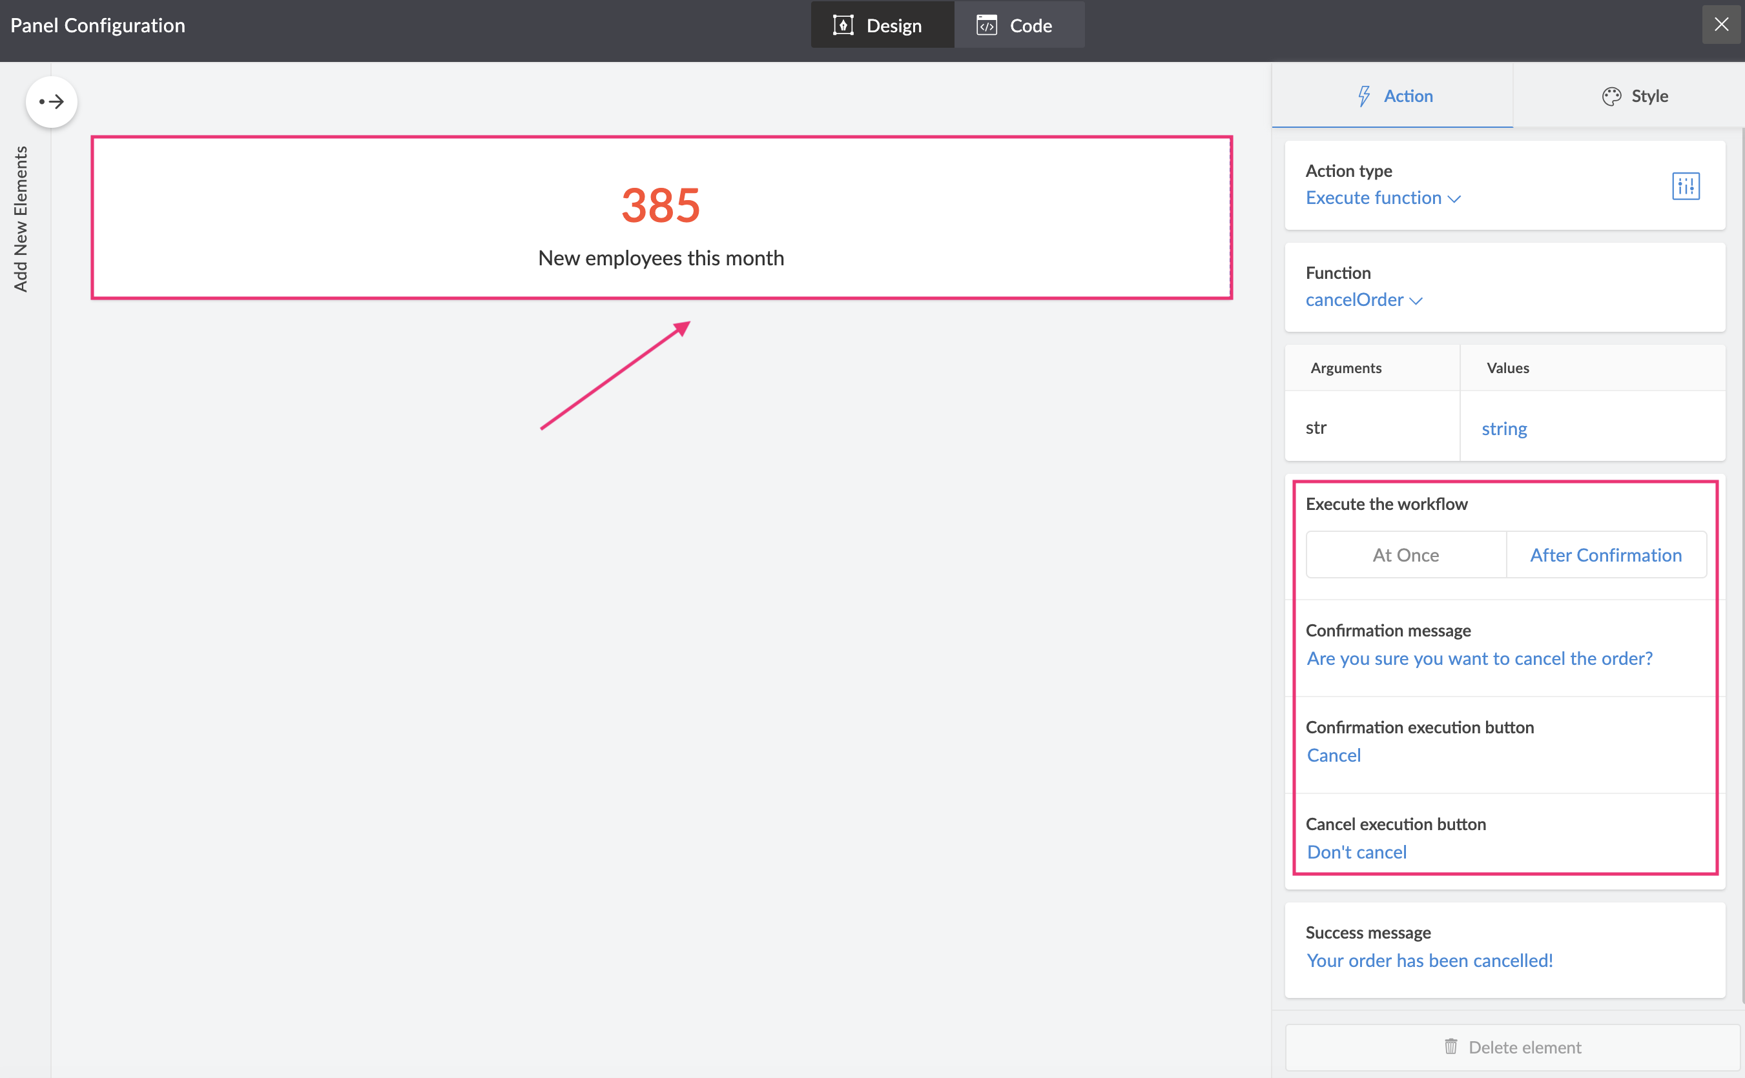Open the cancelOrder function dropdown

click(x=1363, y=300)
